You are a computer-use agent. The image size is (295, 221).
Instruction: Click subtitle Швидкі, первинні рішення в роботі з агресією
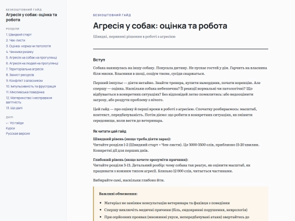click(x=134, y=37)
